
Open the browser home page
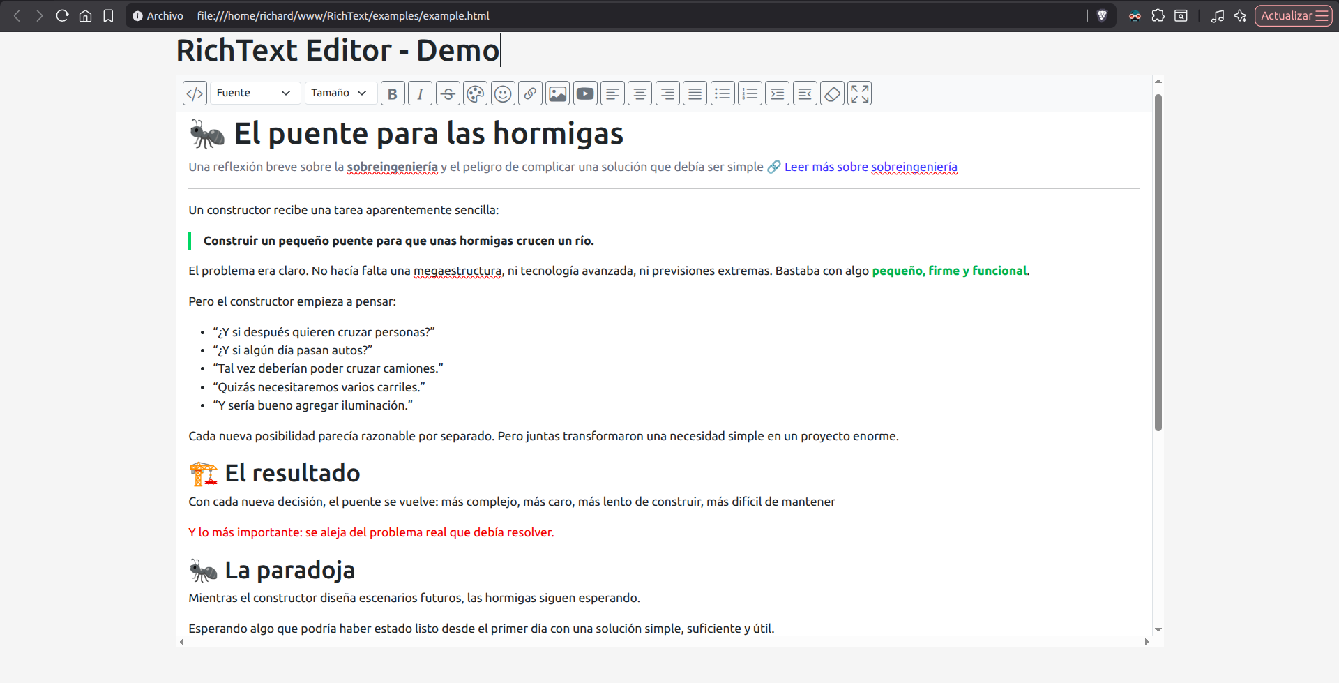(85, 15)
